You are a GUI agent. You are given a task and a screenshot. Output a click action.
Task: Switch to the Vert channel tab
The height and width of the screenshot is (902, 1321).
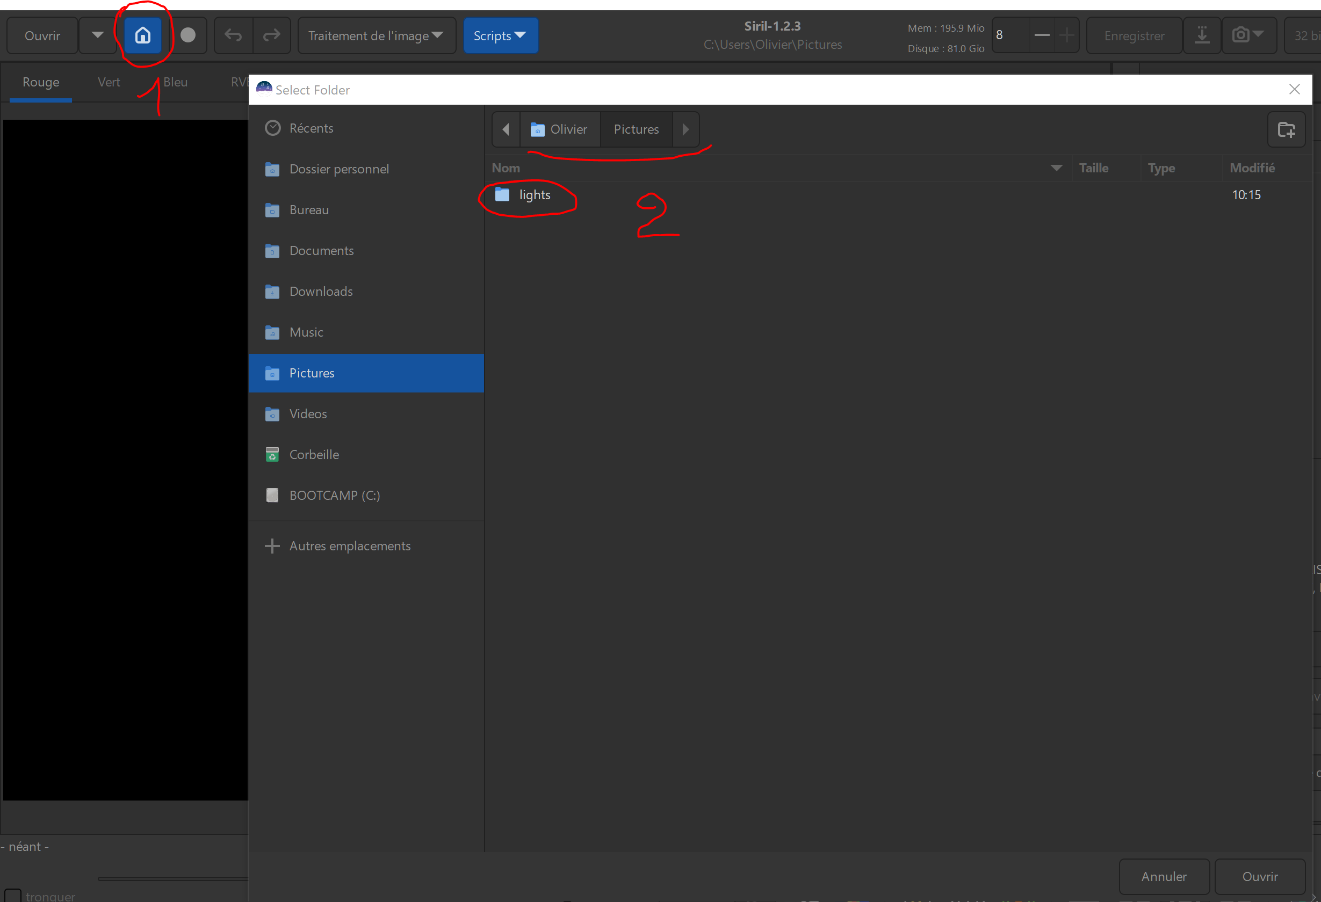pos(109,82)
